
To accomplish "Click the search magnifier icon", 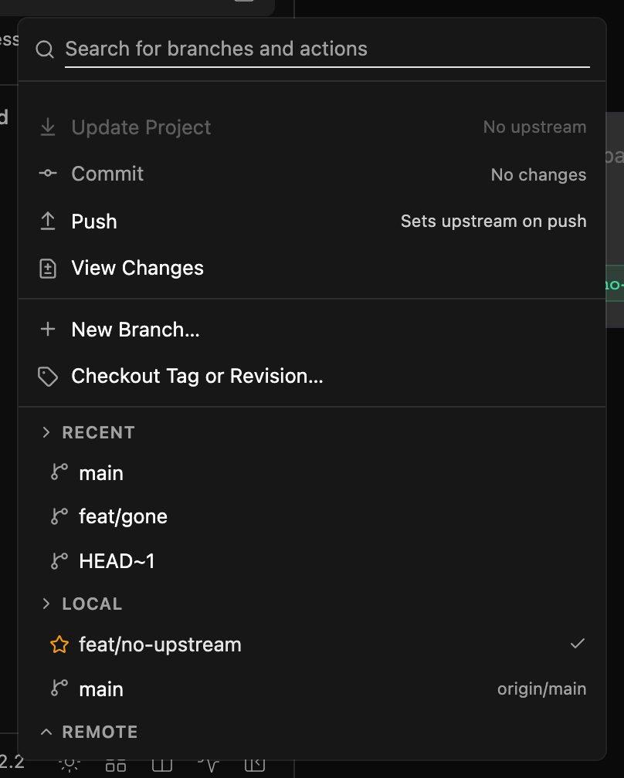I will (x=45, y=49).
